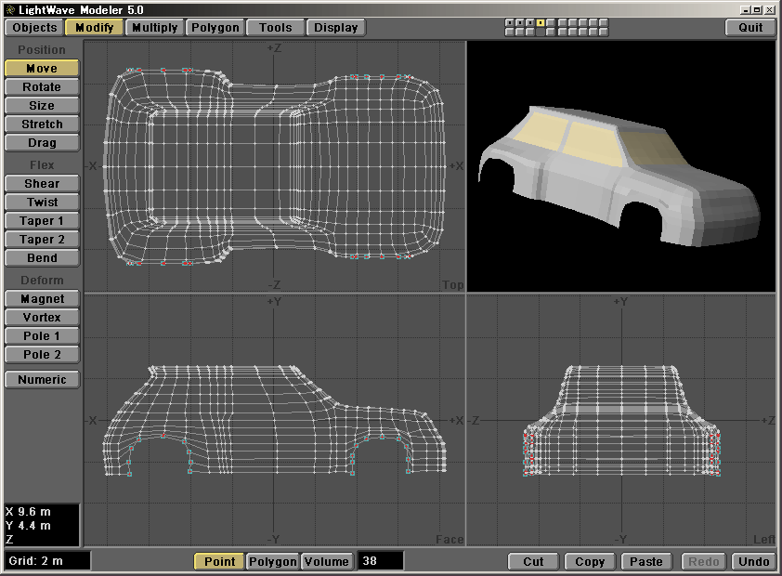Pick the Vortex tool
The image size is (782, 576).
coord(42,318)
